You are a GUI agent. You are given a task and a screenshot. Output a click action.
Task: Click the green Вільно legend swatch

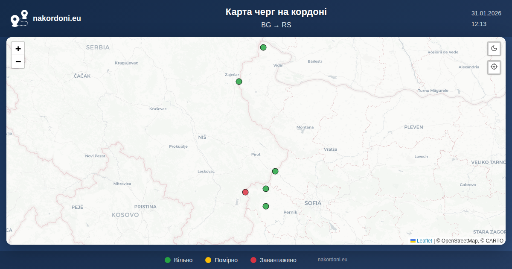168,260
